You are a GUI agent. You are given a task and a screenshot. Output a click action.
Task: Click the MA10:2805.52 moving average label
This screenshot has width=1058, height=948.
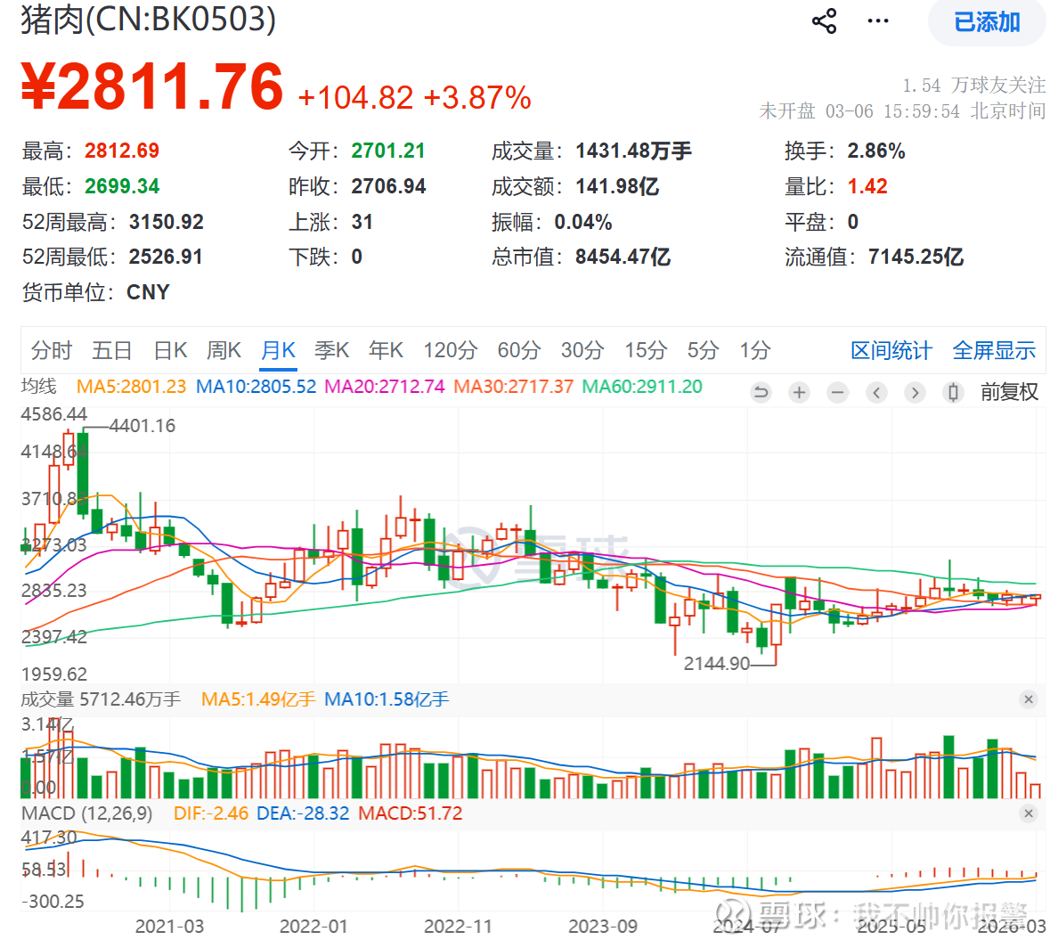click(256, 387)
